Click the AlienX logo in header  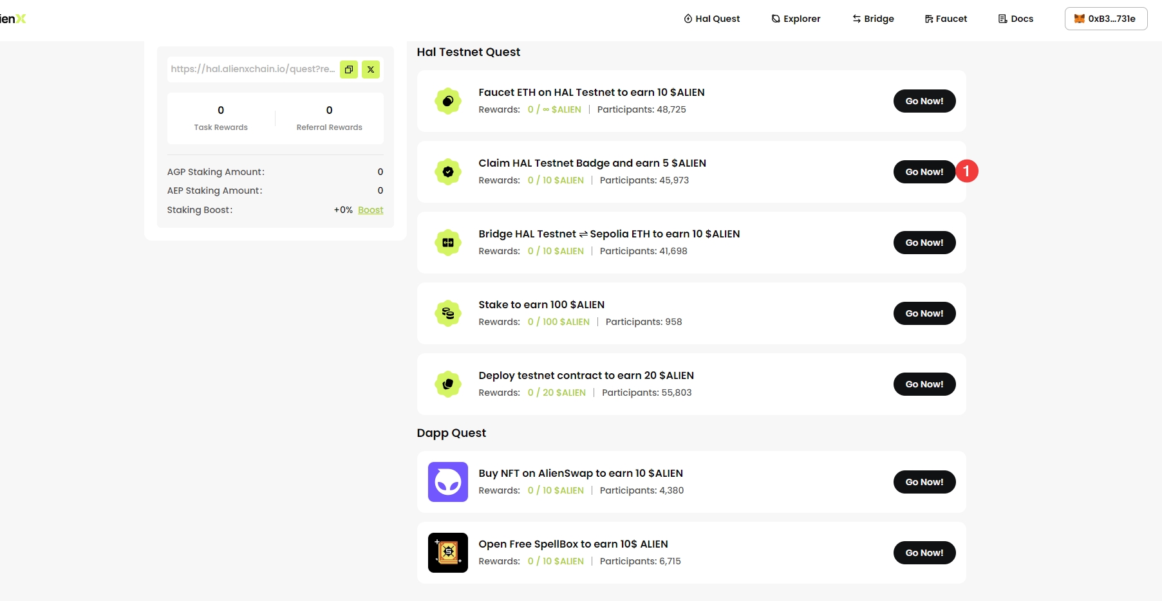click(13, 19)
